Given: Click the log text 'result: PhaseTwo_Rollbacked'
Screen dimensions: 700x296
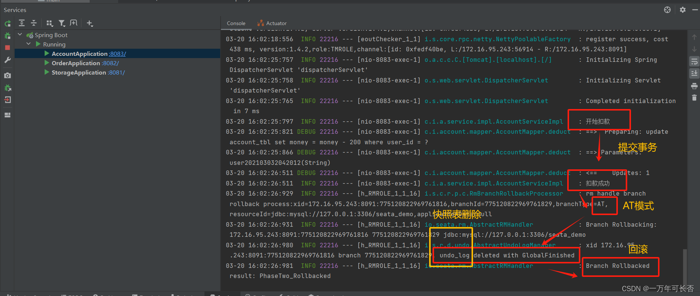Looking at the screenshot, I should point(280,276).
